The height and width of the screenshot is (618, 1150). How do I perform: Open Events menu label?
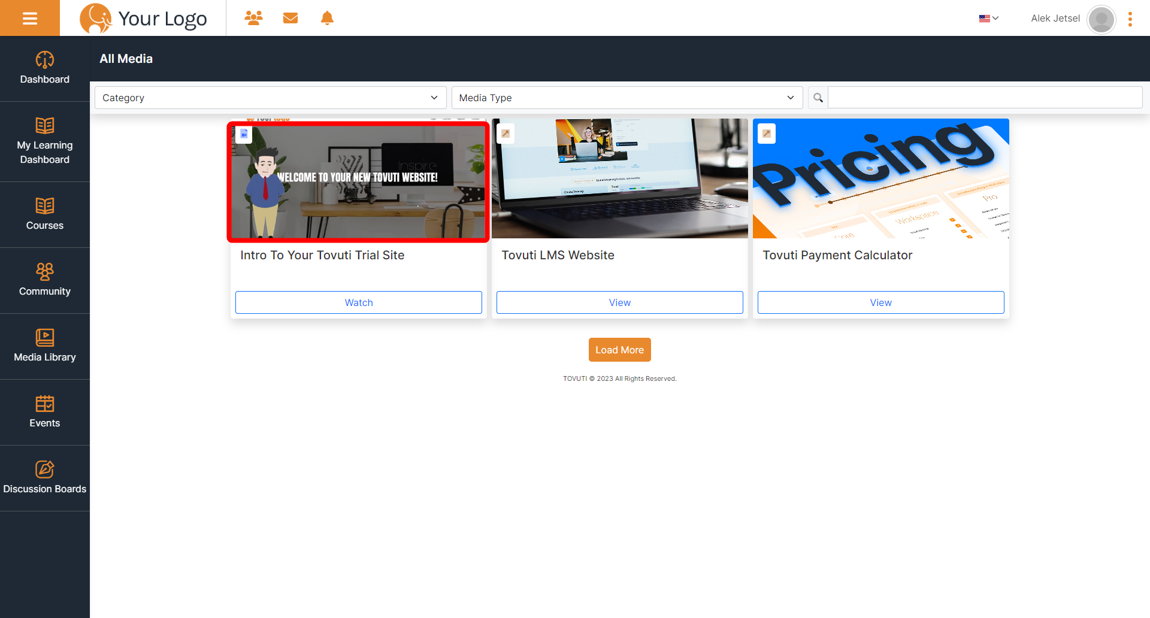point(45,423)
